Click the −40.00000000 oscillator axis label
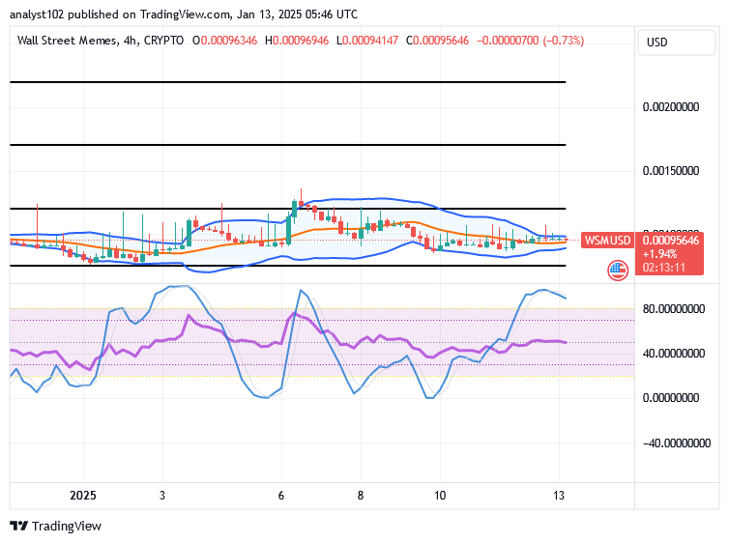 (x=677, y=443)
